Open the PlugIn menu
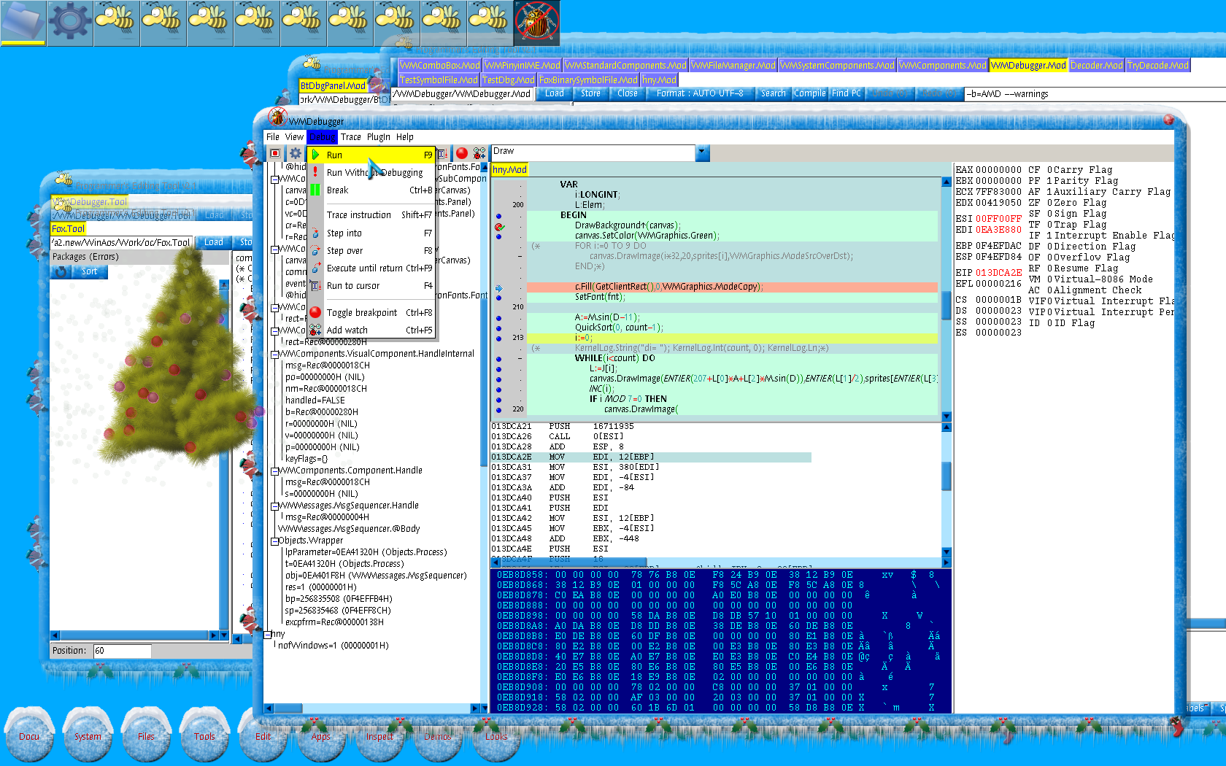The width and height of the screenshot is (1226, 766). tap(378, 137)
